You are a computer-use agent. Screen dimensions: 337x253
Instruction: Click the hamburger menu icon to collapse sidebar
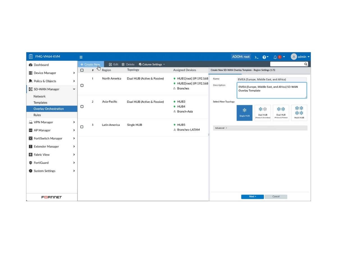click(x=81, y=56)
